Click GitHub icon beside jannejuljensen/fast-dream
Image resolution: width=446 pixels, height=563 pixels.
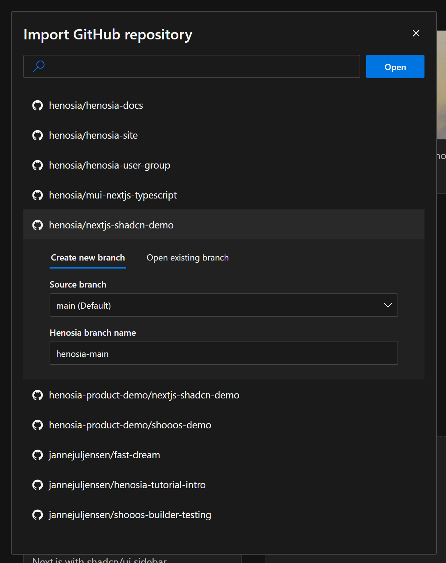[38, 455]
